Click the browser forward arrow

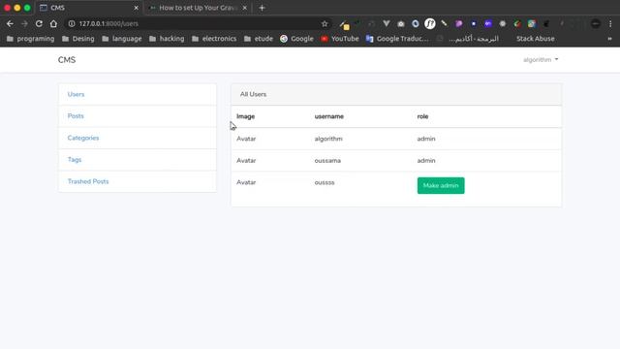click(24, 23)
